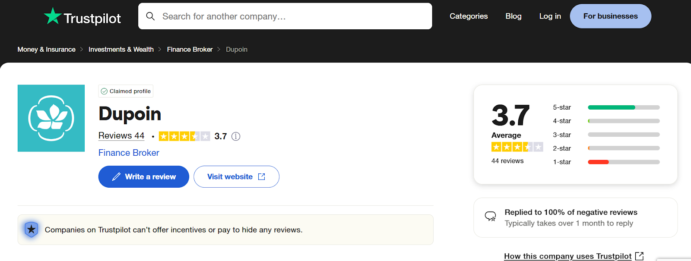Click the pencil icon in Write a review
The height and width of the screenshot is (261, 691).
click(x=116, y=177)
